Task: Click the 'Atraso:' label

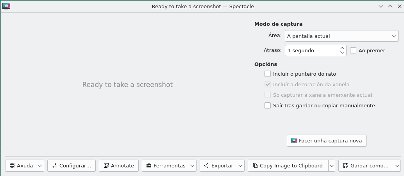Action: pos(273,50)
